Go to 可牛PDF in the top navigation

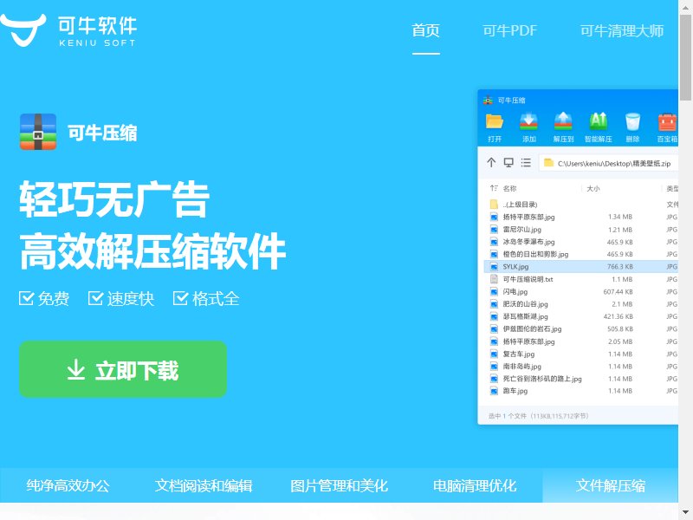click(509, 30)
